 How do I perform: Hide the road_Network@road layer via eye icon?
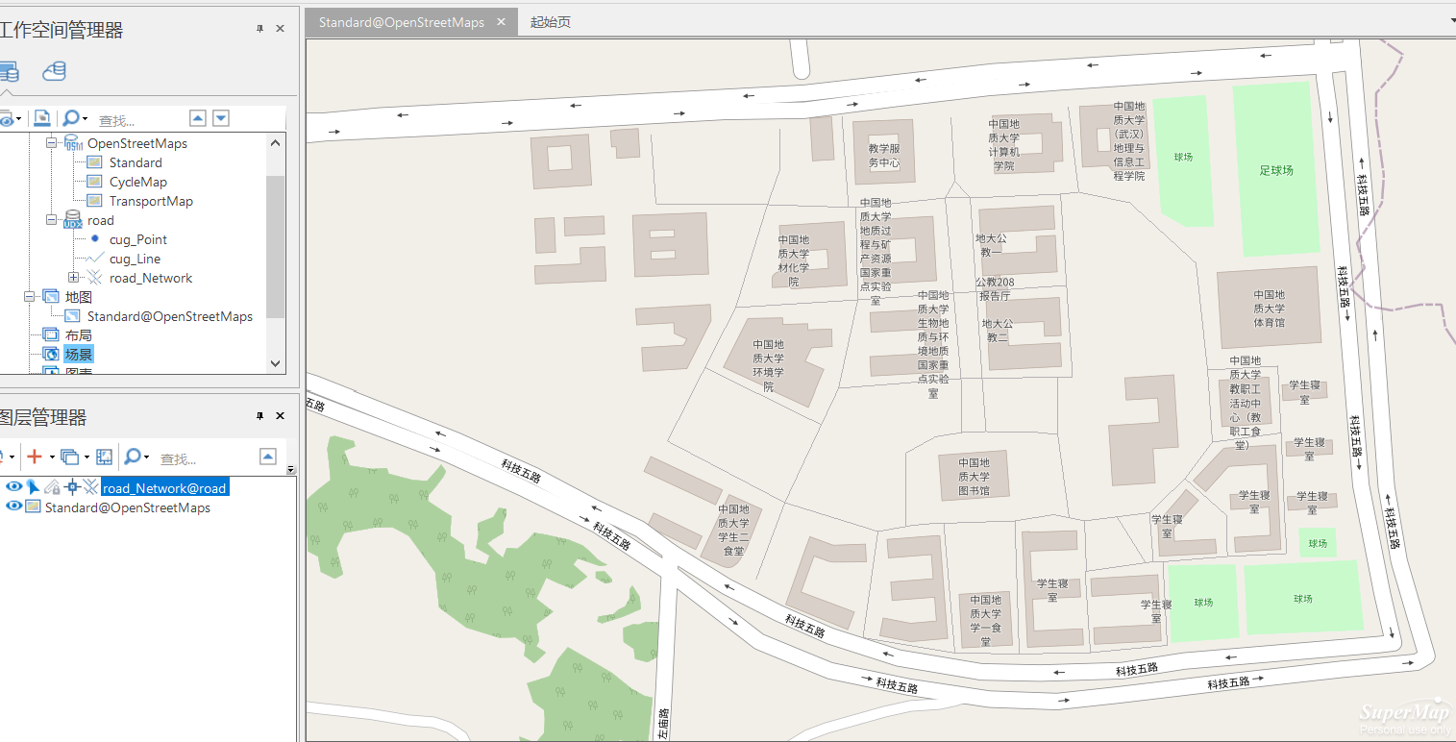13,487
